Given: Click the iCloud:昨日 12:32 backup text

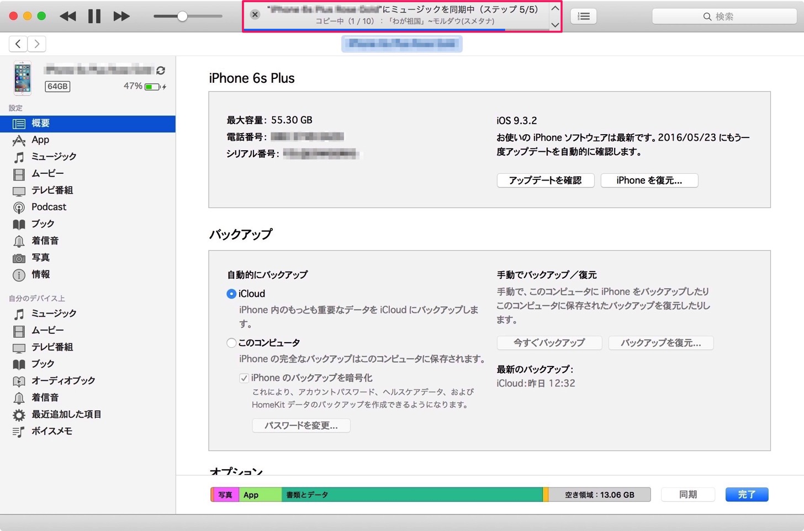Looking at the screenshot, I should point(536,383).
